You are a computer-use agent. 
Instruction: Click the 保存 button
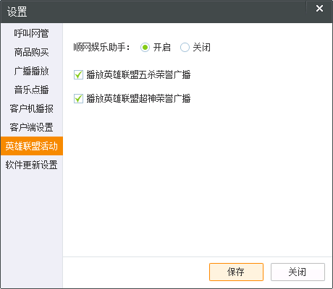pos(236,272)
